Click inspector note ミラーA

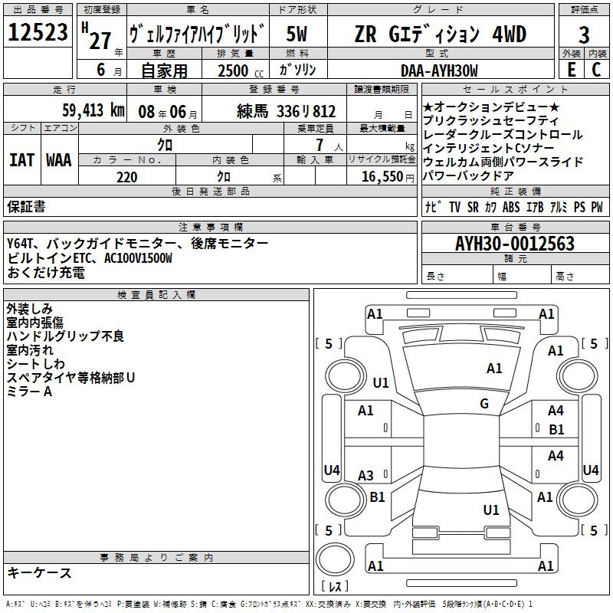[29, 392]
